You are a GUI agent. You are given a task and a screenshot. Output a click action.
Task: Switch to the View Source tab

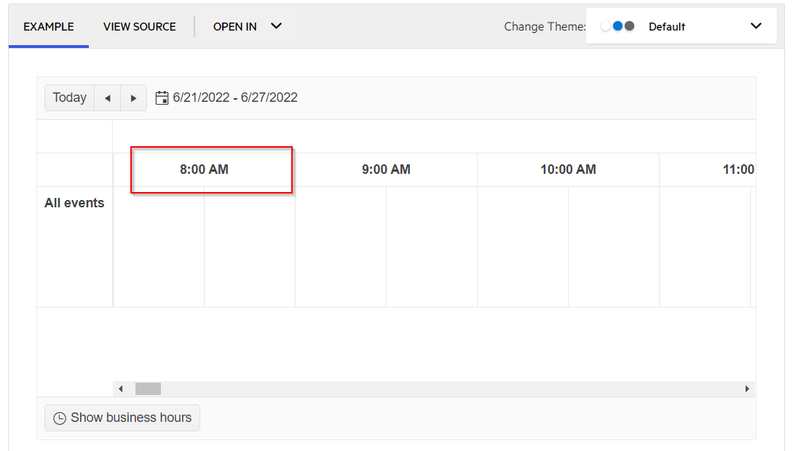click(x=140, y=27)
